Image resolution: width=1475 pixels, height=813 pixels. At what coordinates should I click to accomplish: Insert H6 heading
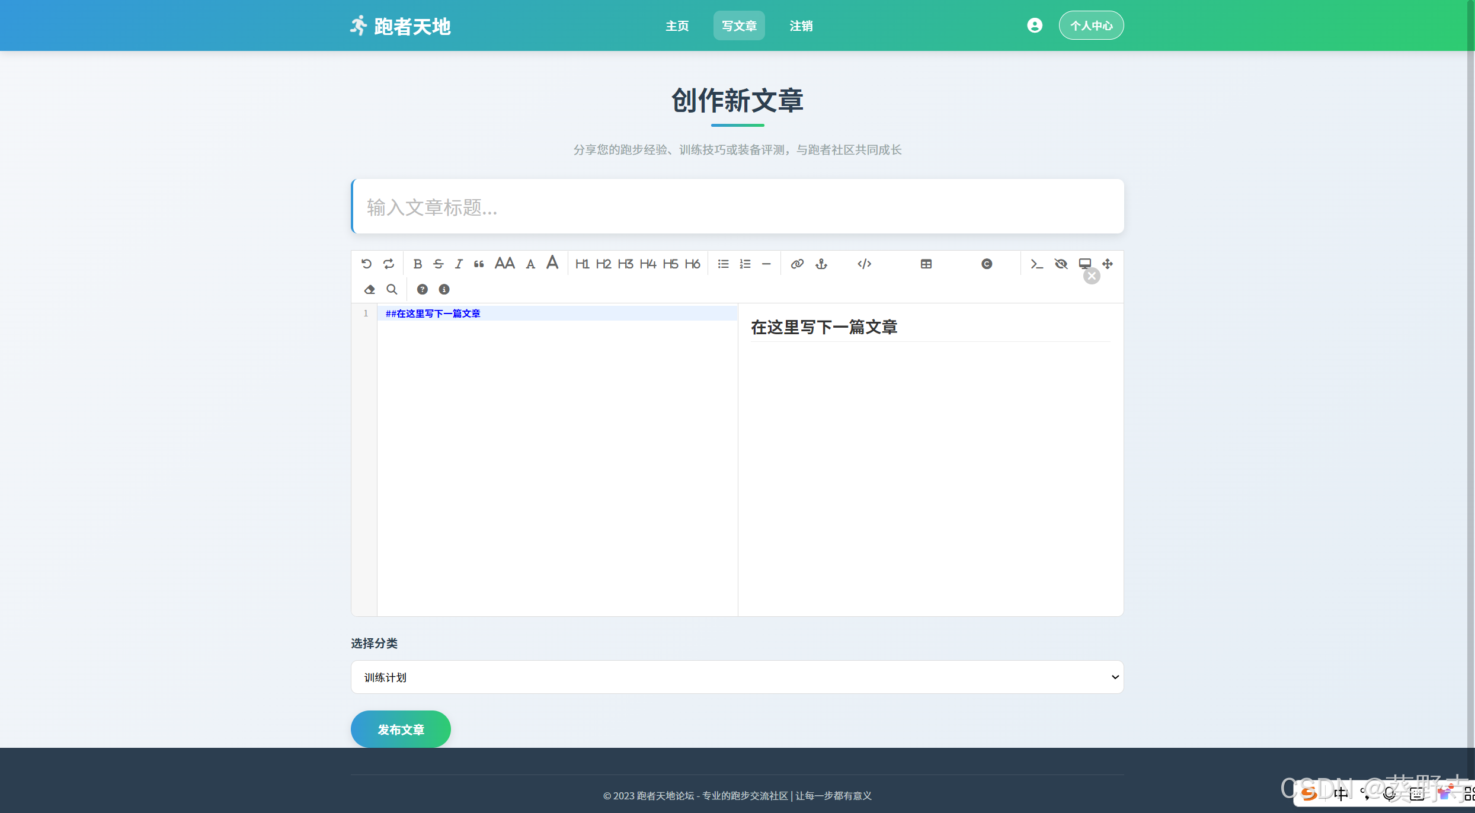pos(692,264)
